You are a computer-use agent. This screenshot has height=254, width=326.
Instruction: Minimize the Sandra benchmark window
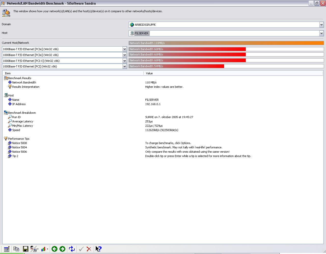pos(311,3)
